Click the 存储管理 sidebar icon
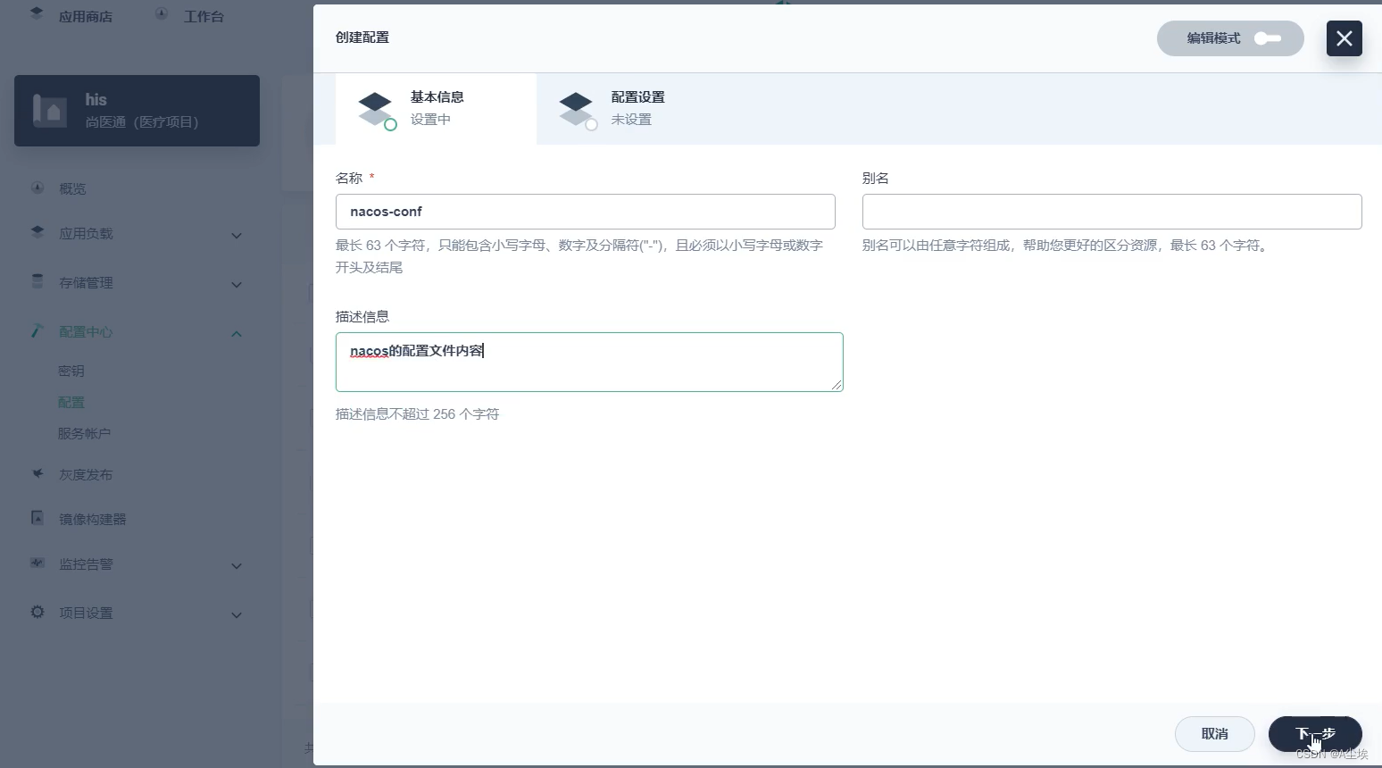 click(37, 281)
